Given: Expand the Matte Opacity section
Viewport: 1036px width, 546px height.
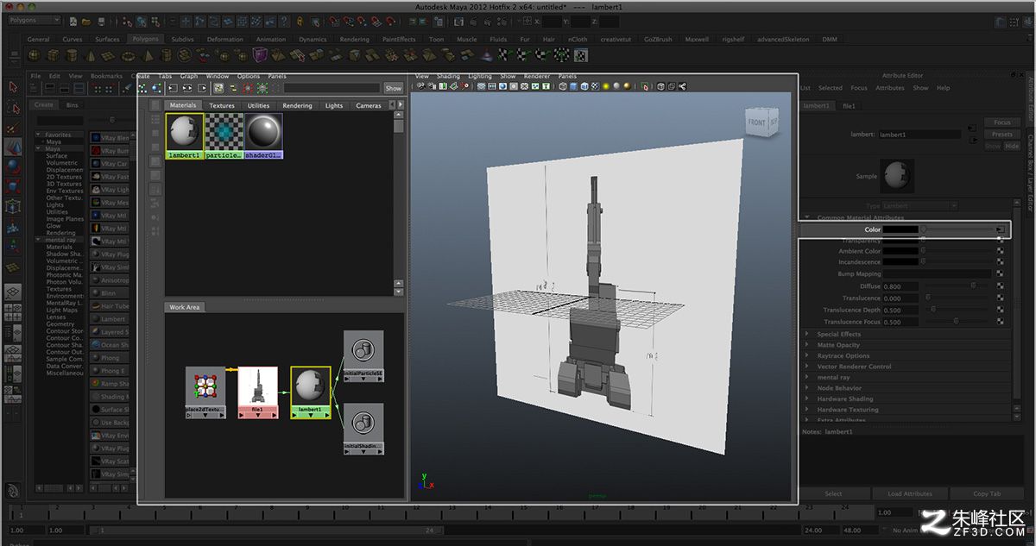Looking at the screenshot, I should pyautogui.click(x=807, y=345).
